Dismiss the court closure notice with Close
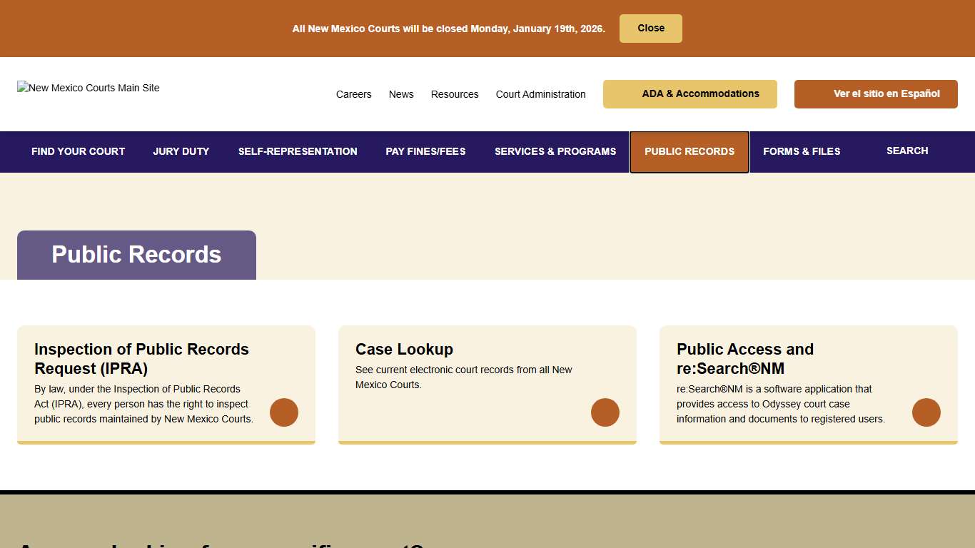 [x=650, y=28]
